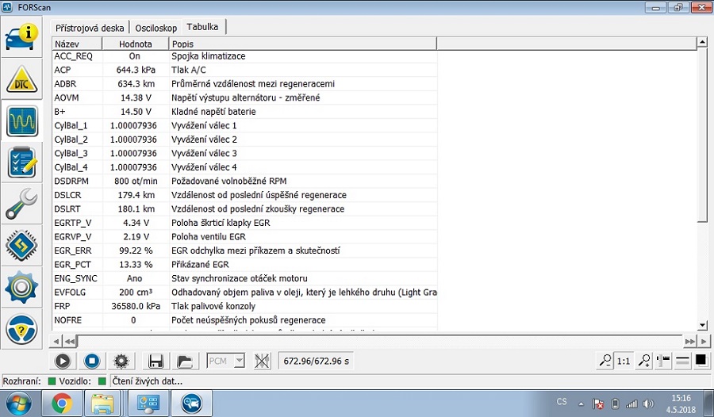Screen dimensions: 714x417
Task: Expand the PCM module dropdown
Action: tap(239, 361)
